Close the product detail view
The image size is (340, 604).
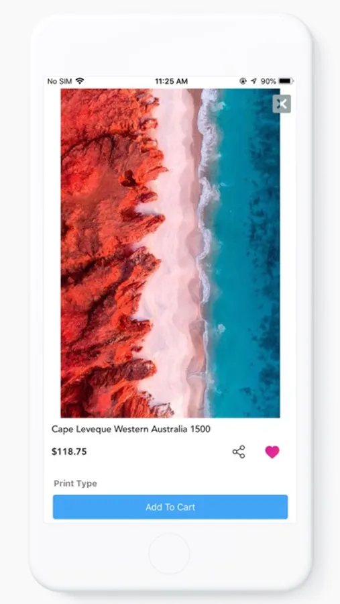[282, 103]
